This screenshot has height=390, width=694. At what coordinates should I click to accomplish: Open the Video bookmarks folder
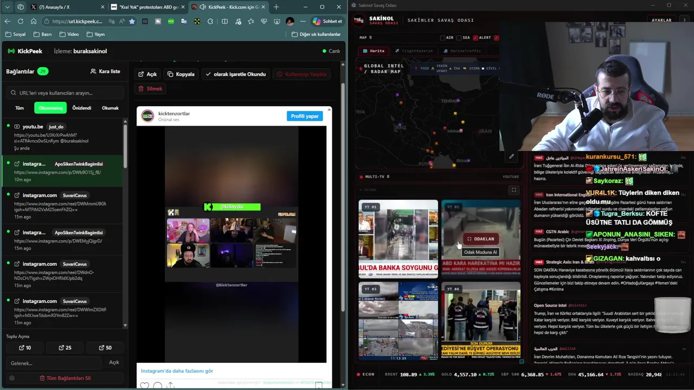(x=69, y=34)
